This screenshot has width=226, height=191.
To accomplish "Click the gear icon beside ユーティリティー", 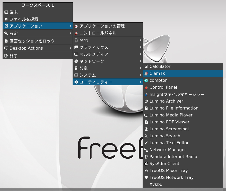I will tap(76, 82).
